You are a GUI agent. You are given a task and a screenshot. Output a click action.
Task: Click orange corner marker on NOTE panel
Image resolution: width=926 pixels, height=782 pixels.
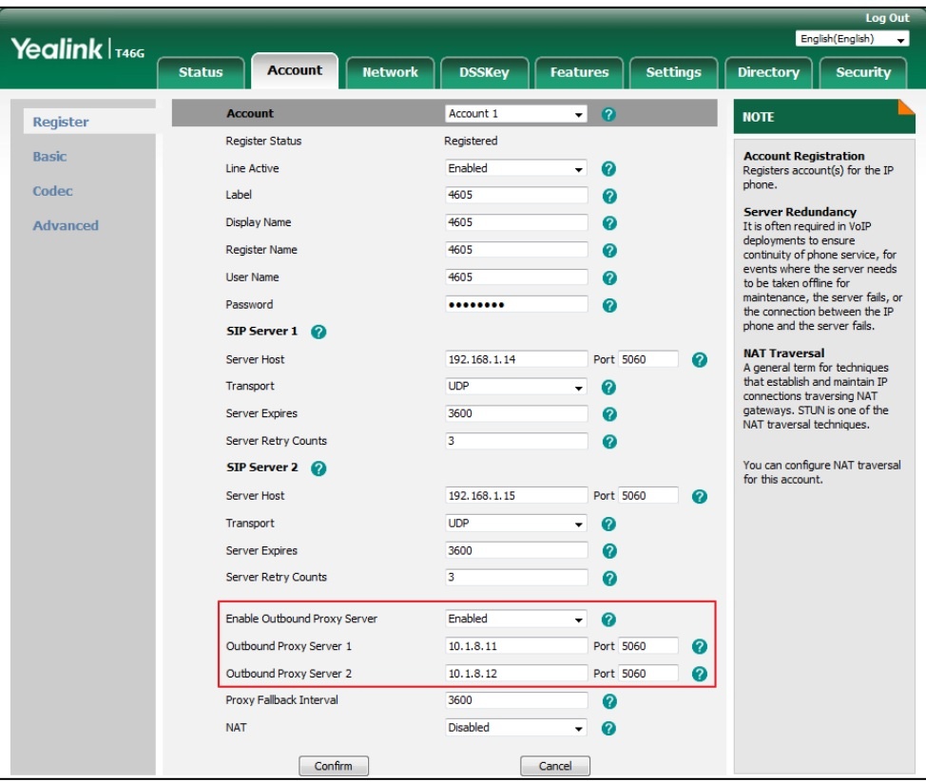[907, 106]
